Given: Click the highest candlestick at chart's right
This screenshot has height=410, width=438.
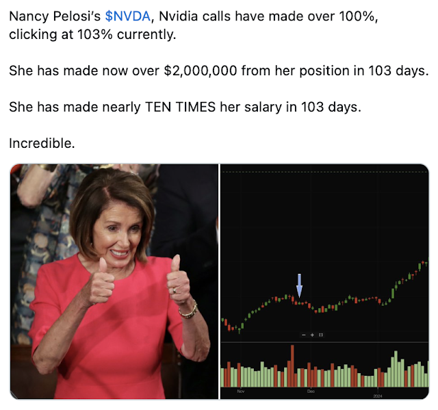Looking at the screenshot, I should (423, 263).
